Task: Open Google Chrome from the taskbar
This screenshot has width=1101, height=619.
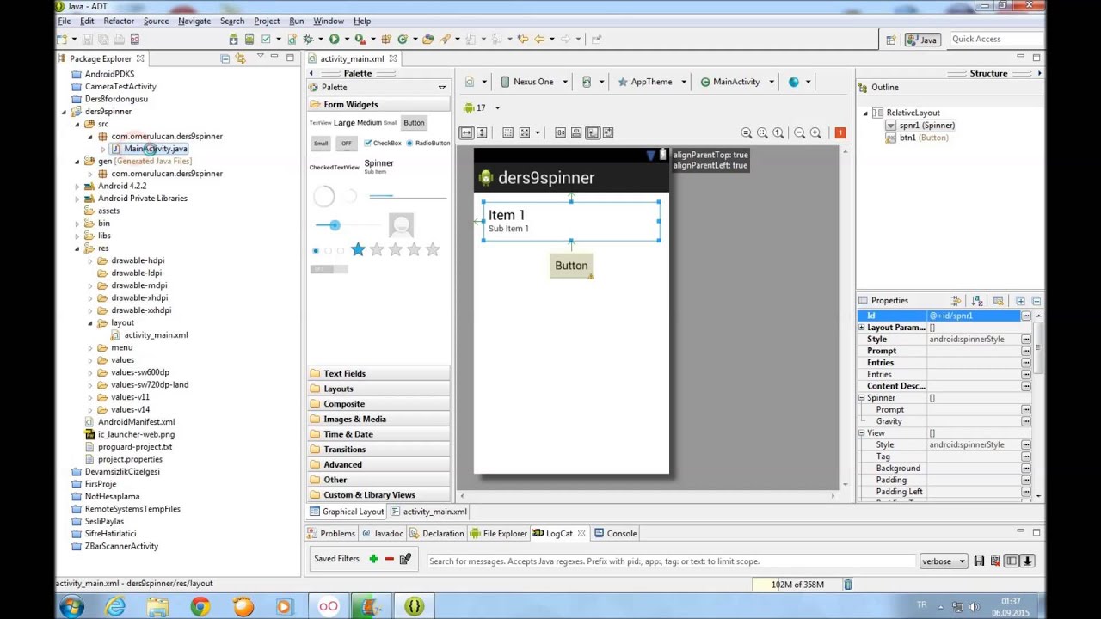Action: (200, 607)
